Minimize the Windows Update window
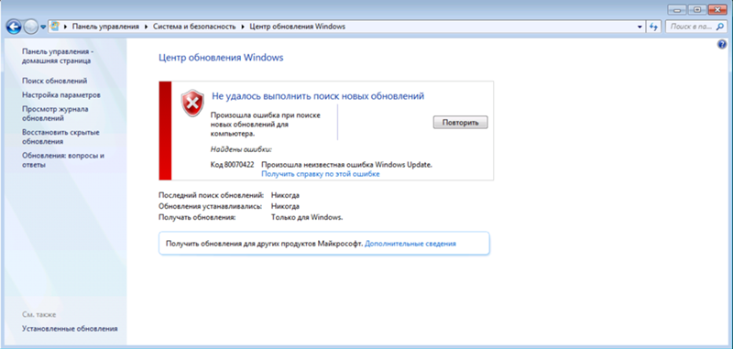The height and width of the screenshot is (349, 733). click(677, 9)
